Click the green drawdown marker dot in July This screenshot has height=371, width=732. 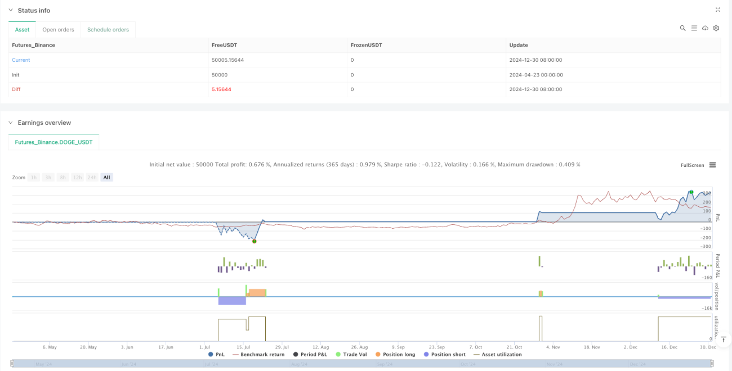254,241
